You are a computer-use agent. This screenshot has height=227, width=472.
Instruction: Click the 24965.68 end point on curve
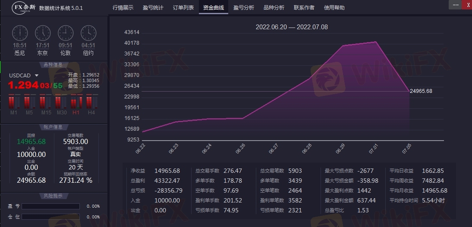pyautogui.click(x=409, y=91)
